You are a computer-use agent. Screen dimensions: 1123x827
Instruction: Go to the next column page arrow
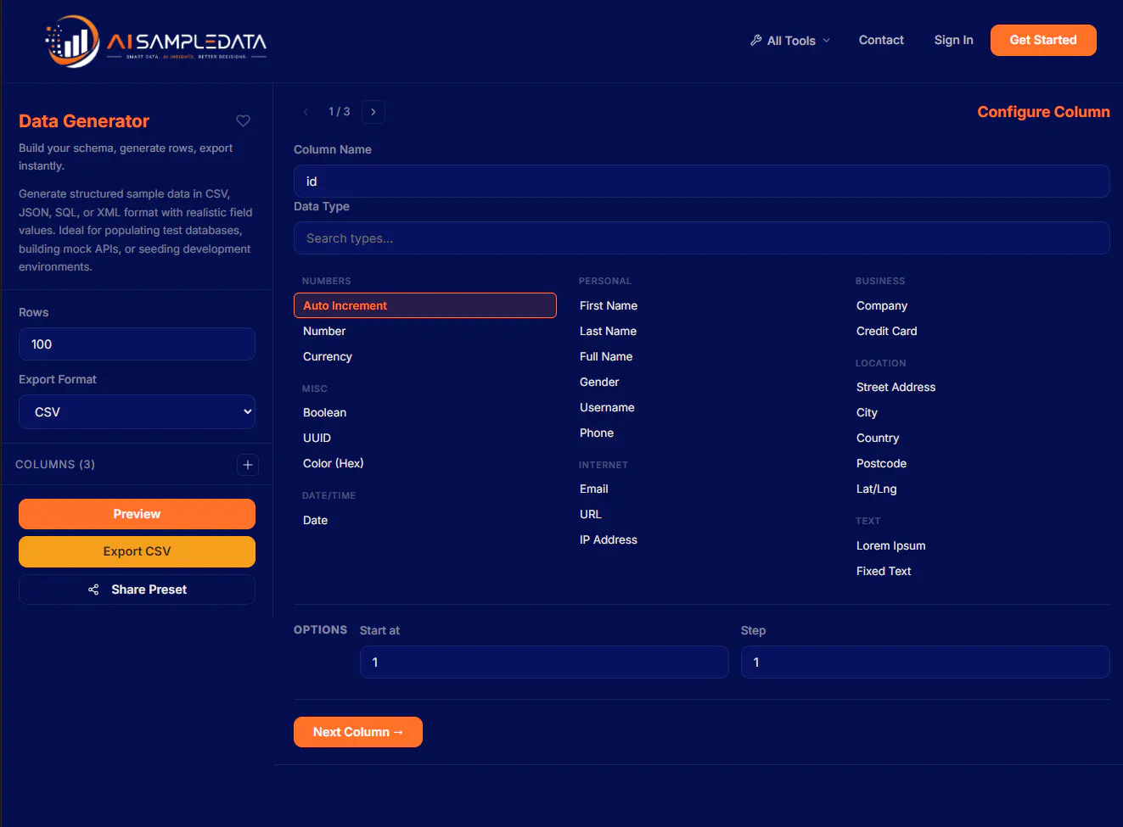click(x=373, y=112)
